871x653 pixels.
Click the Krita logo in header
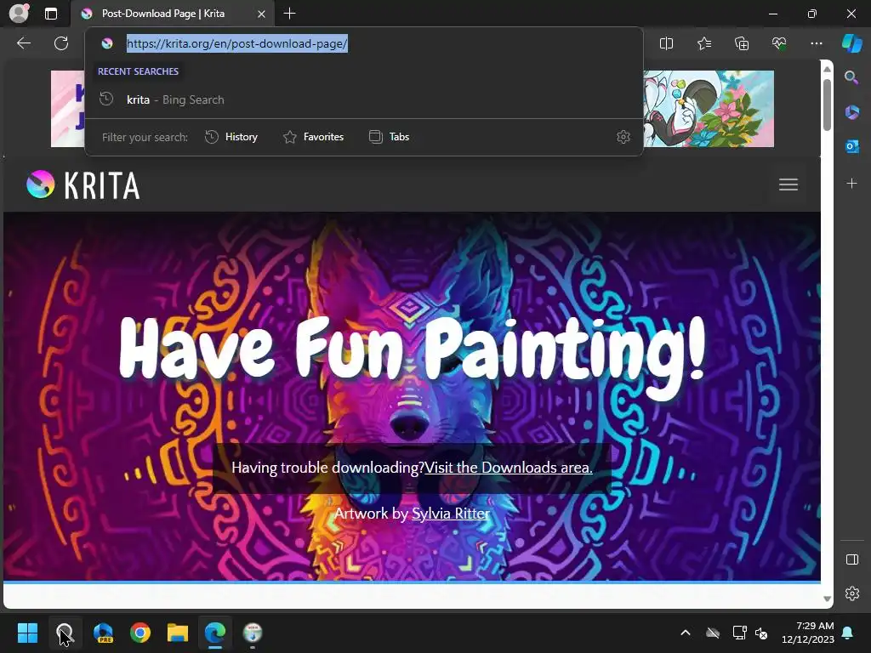click(x=83, y=185)
